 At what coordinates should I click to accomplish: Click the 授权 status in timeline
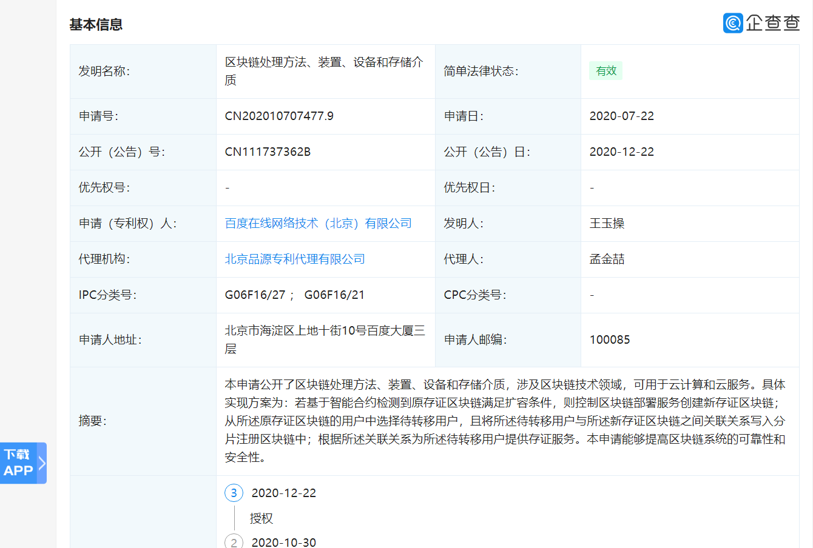coord(261,518)
